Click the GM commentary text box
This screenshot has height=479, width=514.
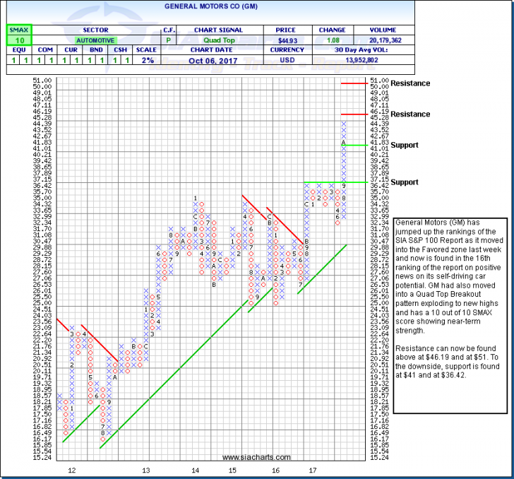(x=450, y=295)
